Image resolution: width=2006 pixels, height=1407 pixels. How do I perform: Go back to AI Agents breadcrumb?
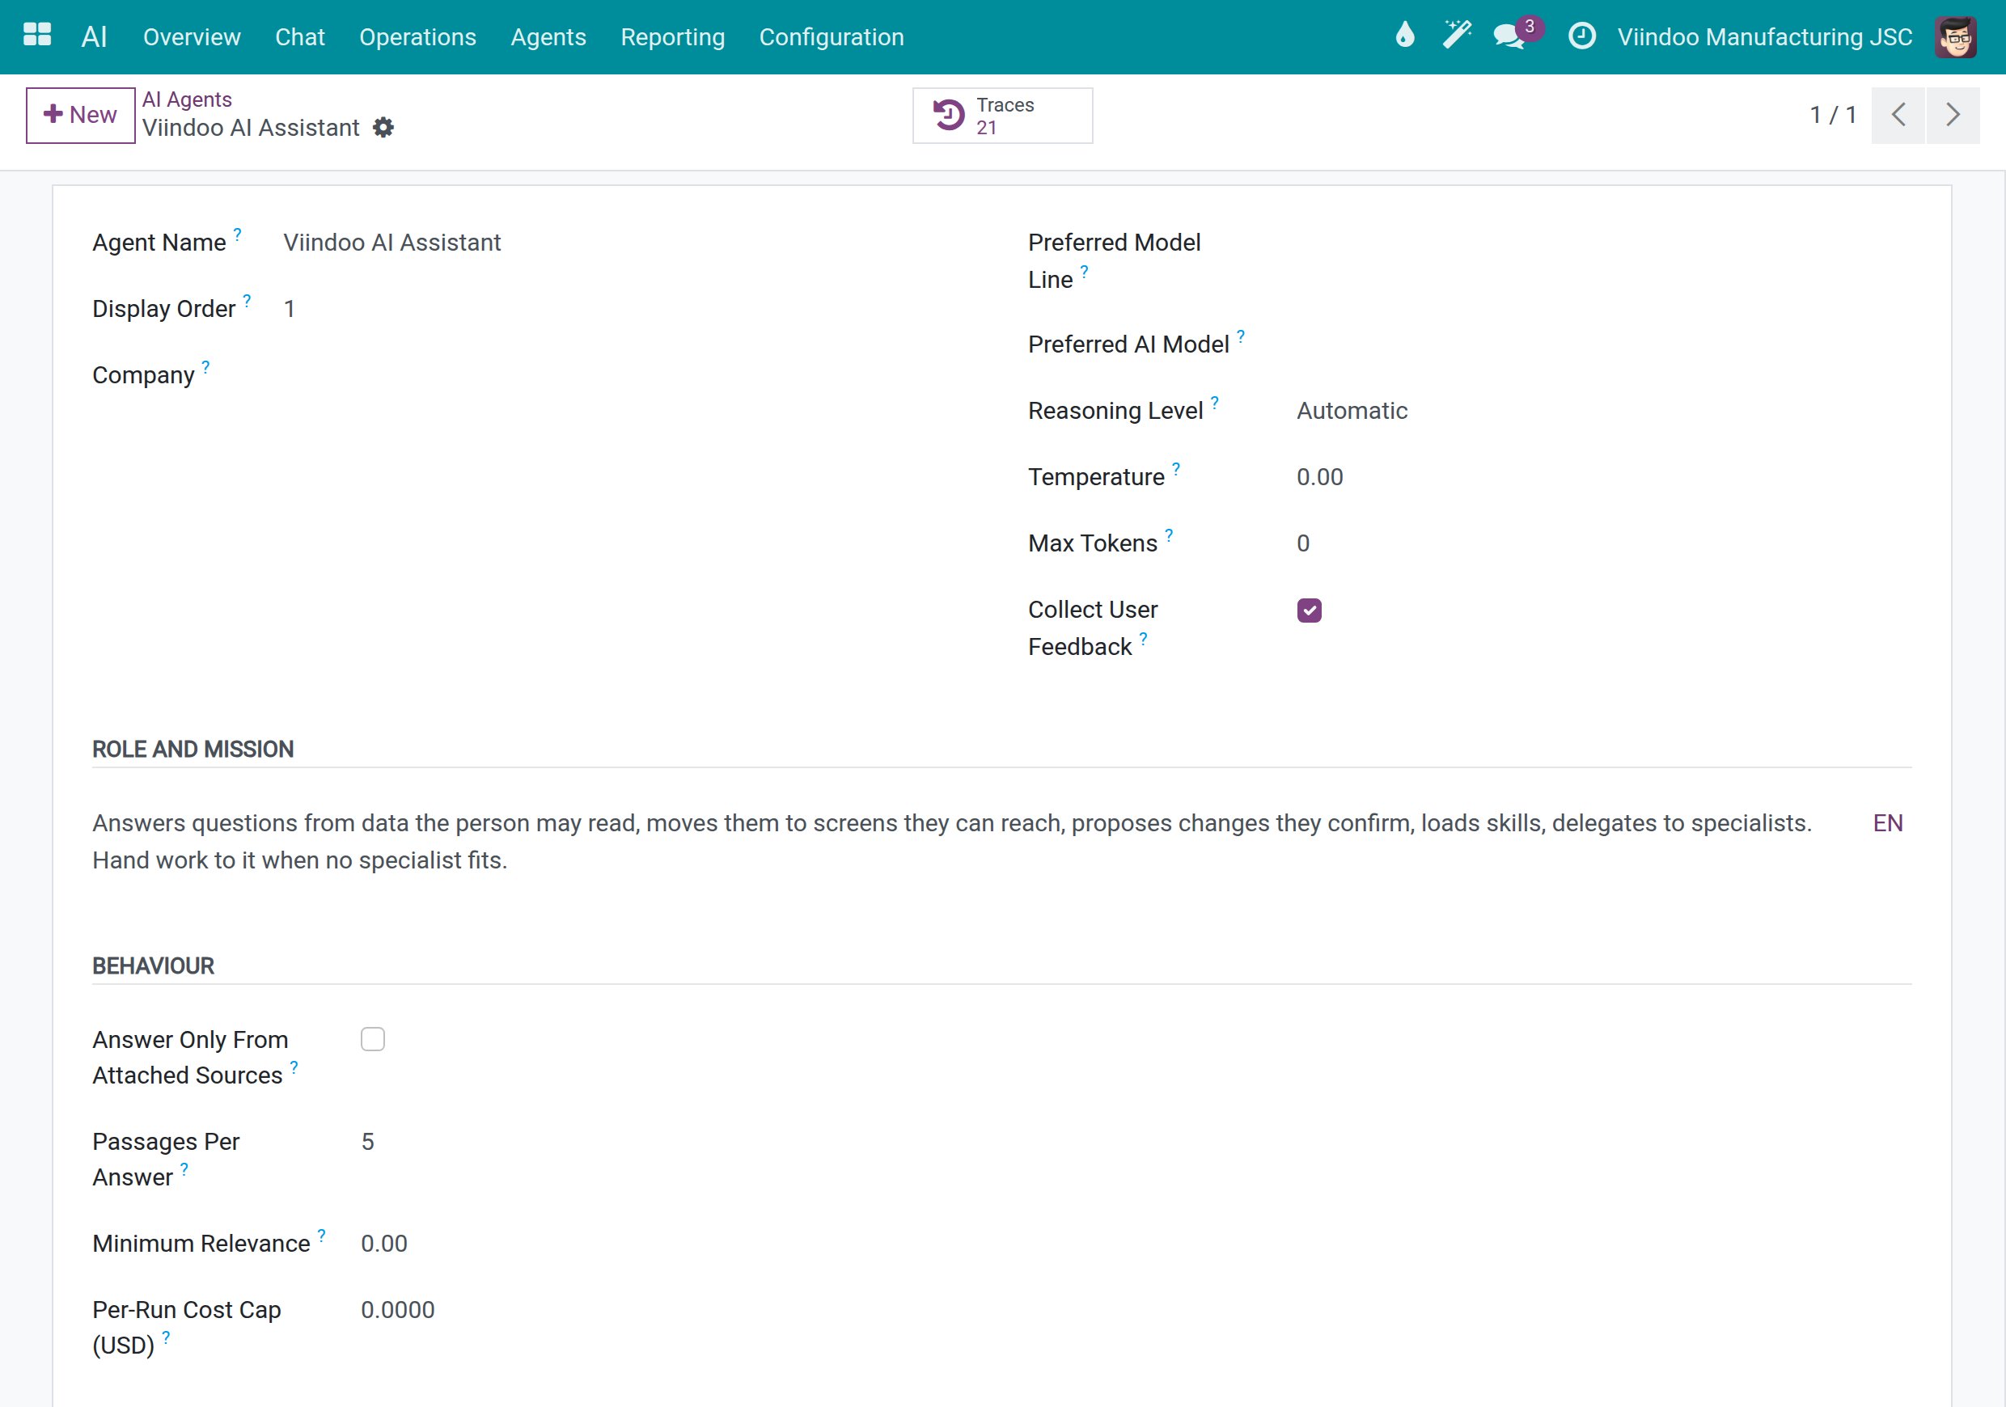187,99
